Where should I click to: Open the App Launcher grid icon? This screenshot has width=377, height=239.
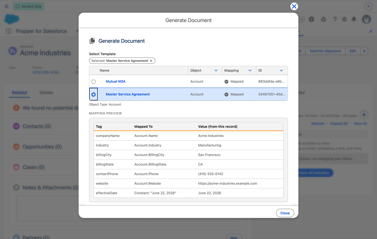(8, 31)
